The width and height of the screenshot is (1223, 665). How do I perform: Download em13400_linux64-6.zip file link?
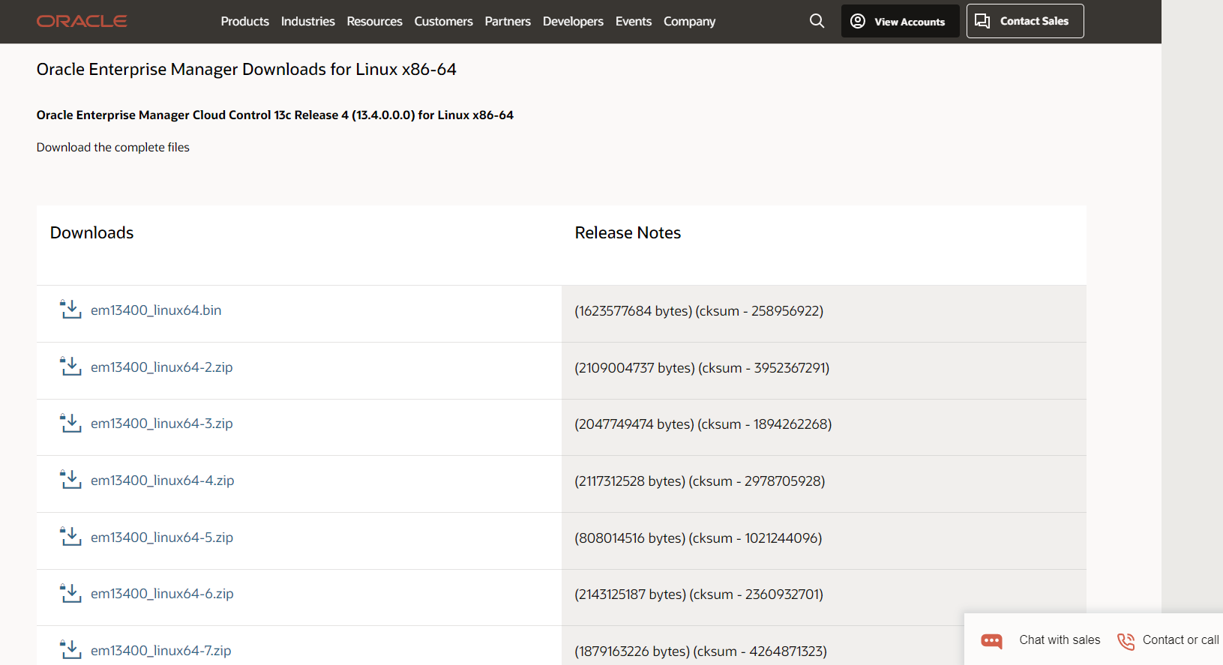(162, 593)
